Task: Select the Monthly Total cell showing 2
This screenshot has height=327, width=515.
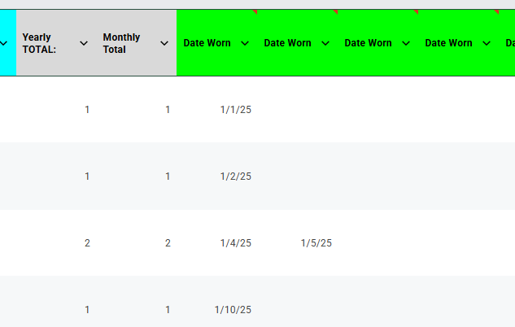Action: click(x=168, y=243)
